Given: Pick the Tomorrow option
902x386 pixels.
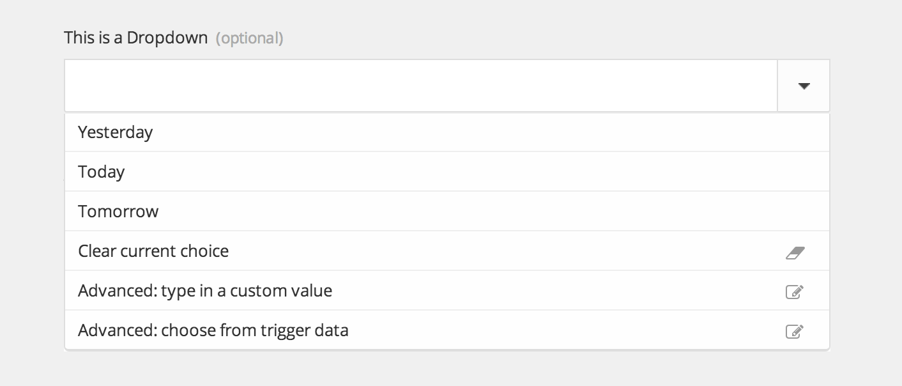Looking at the screenshot, I should pyautogui.click(x=118, y=212).
